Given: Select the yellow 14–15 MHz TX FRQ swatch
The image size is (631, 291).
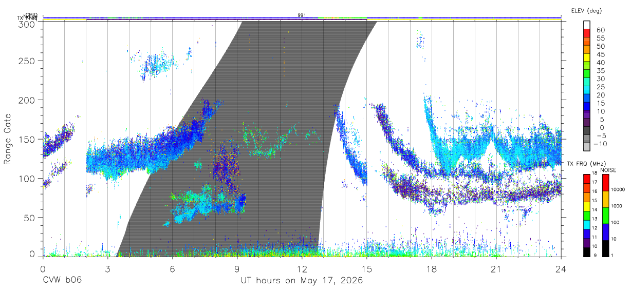Looking at the screenshot, I should [587, 205].
